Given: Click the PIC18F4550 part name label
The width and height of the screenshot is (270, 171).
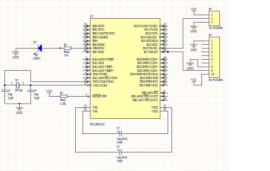Looking at the screenshot, I should point(97,124).
